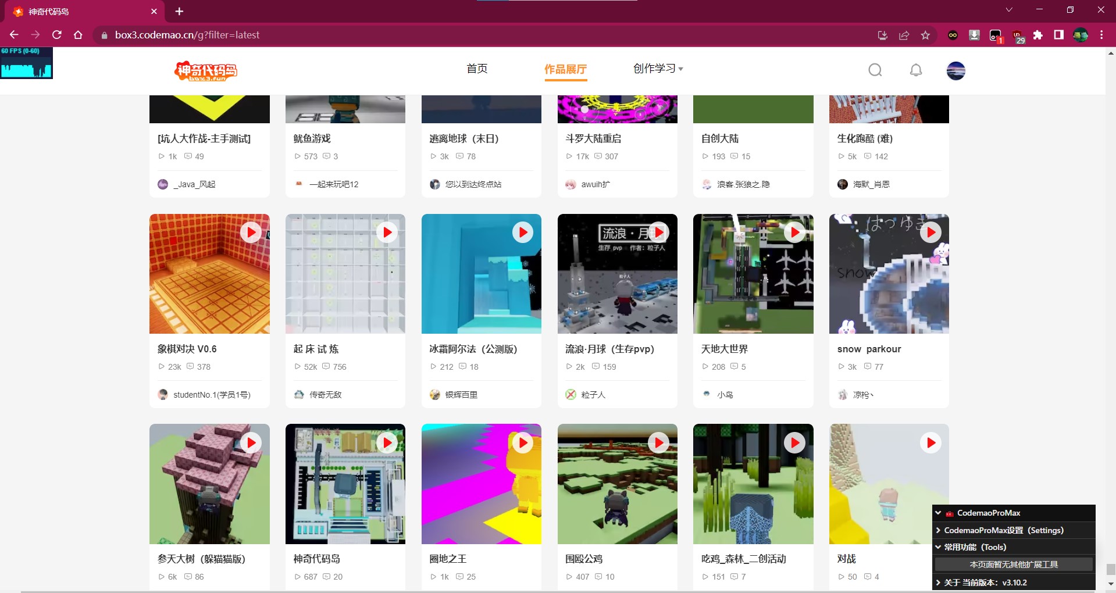This screenshot has height=593, width=1116.
Task: Play preview of 参天大树 (躲猫猫版)
Action: pos(251,443)
